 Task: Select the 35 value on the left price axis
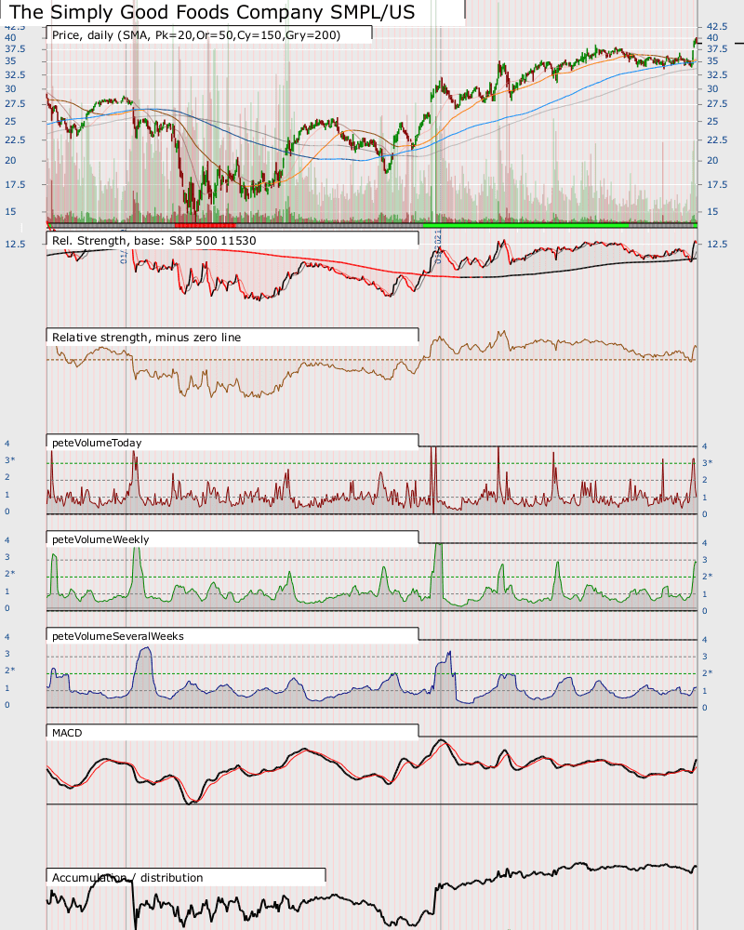[10, 60]
